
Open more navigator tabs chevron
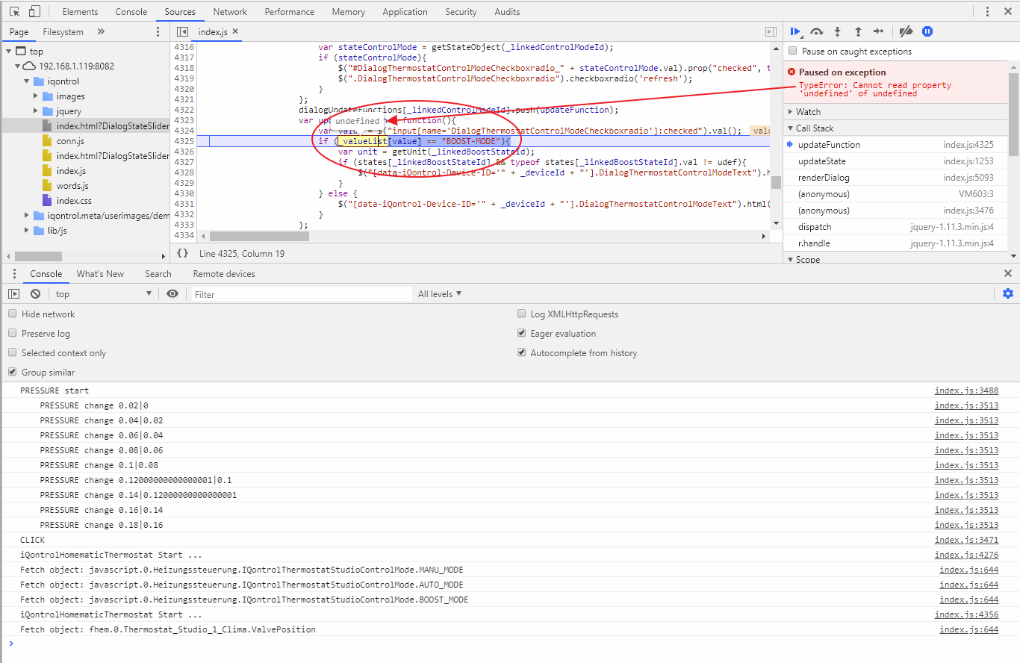click(101, 32)
